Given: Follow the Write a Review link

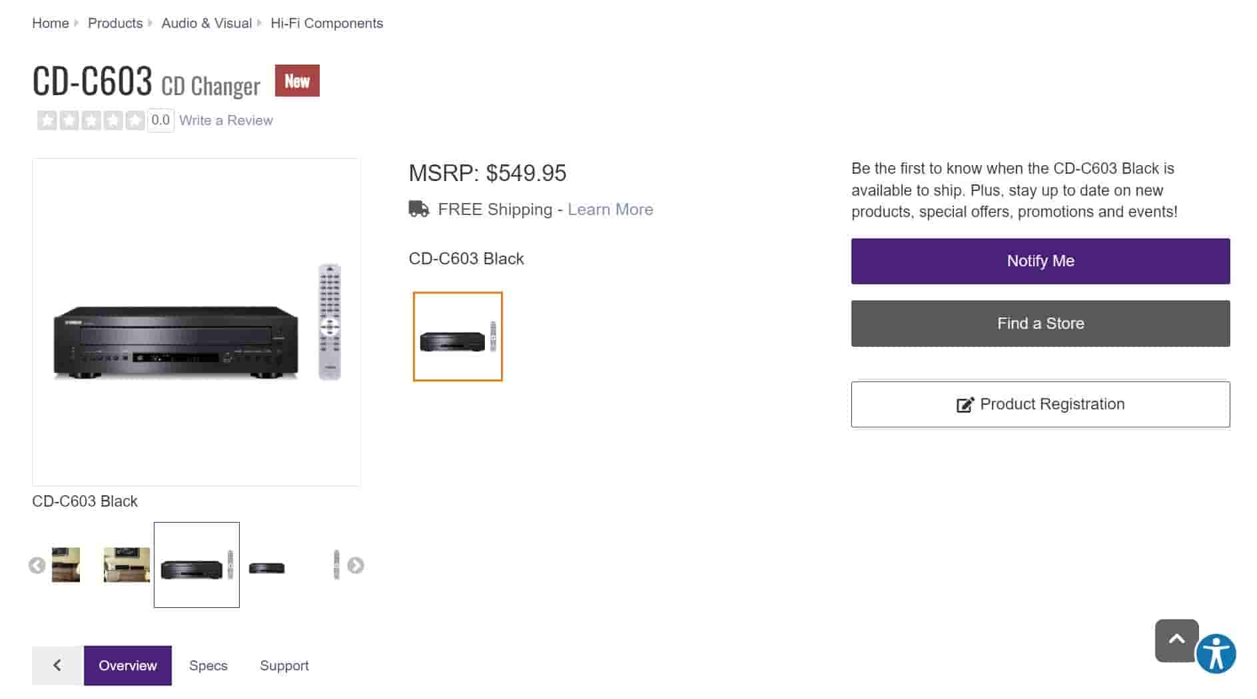Looking at the screenshot, I should (226, 120).
